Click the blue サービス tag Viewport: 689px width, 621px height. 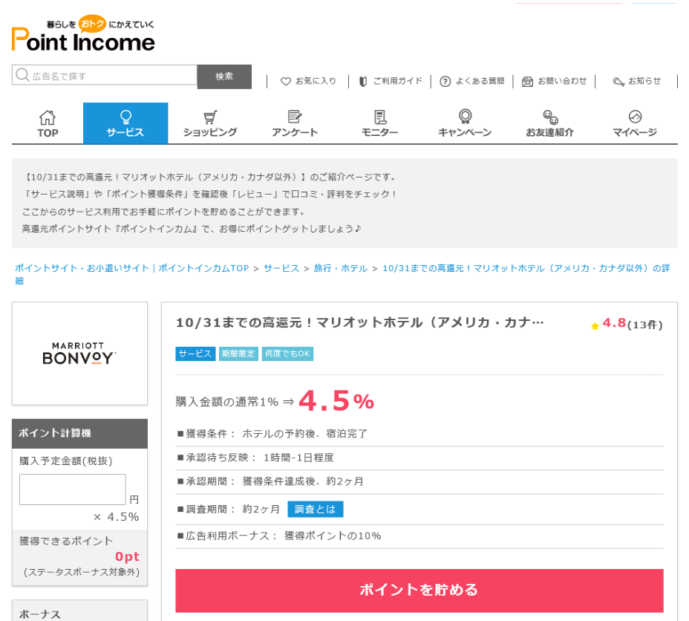pos(195,354)
